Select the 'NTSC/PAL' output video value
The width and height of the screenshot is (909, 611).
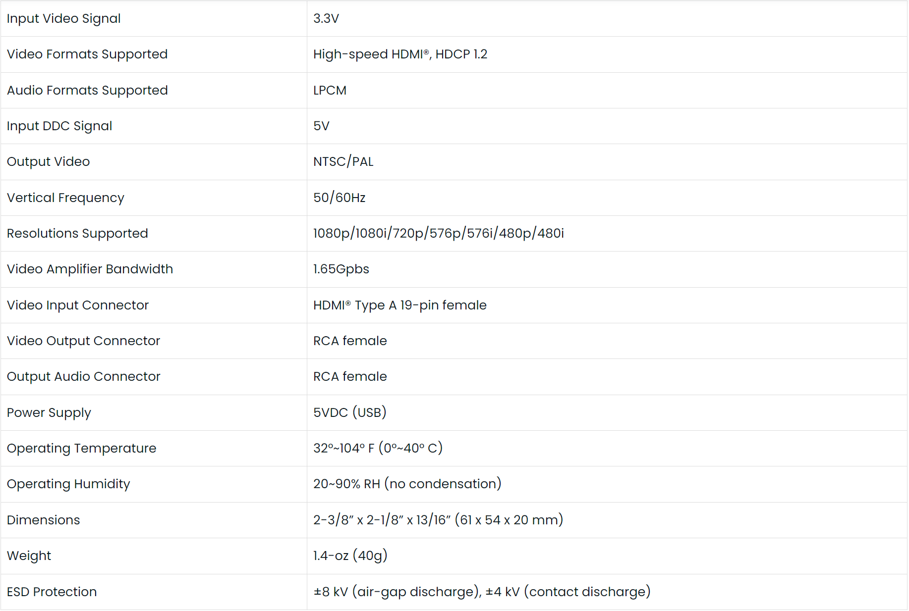[x=343, y=162]
